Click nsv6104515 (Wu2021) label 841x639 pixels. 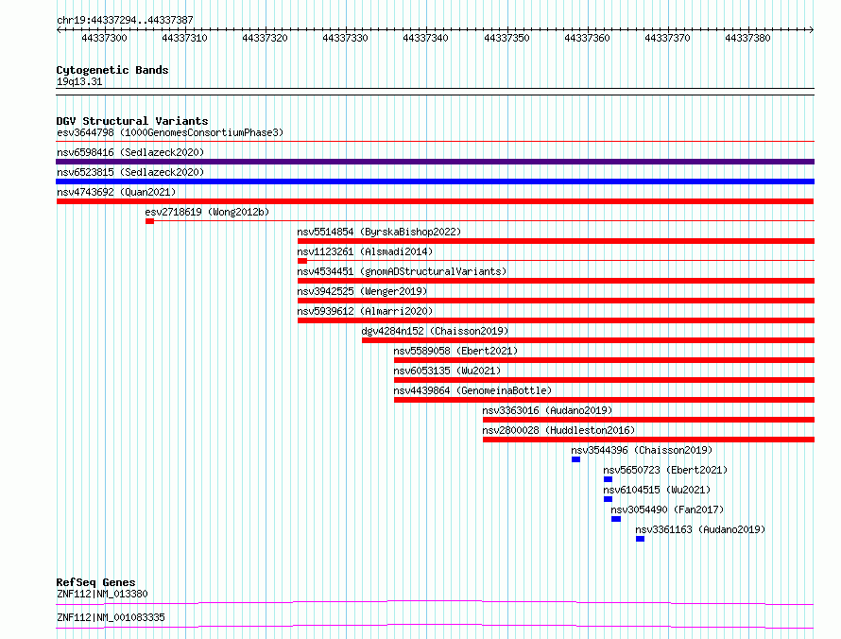[657, 490]
